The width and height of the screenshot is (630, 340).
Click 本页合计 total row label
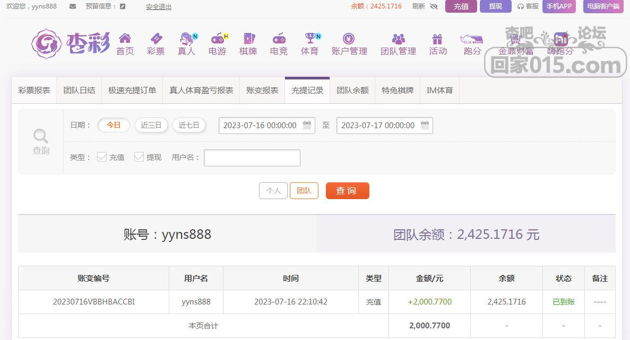pyautogui.click(x=203, y=326)
